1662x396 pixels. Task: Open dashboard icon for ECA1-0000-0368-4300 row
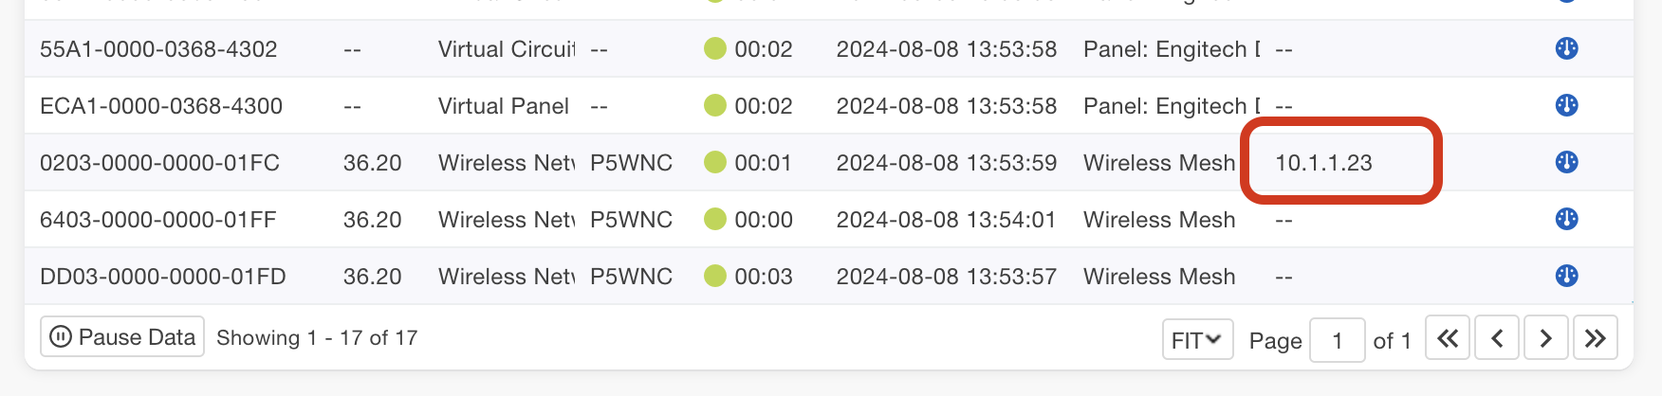[1566, 105]
